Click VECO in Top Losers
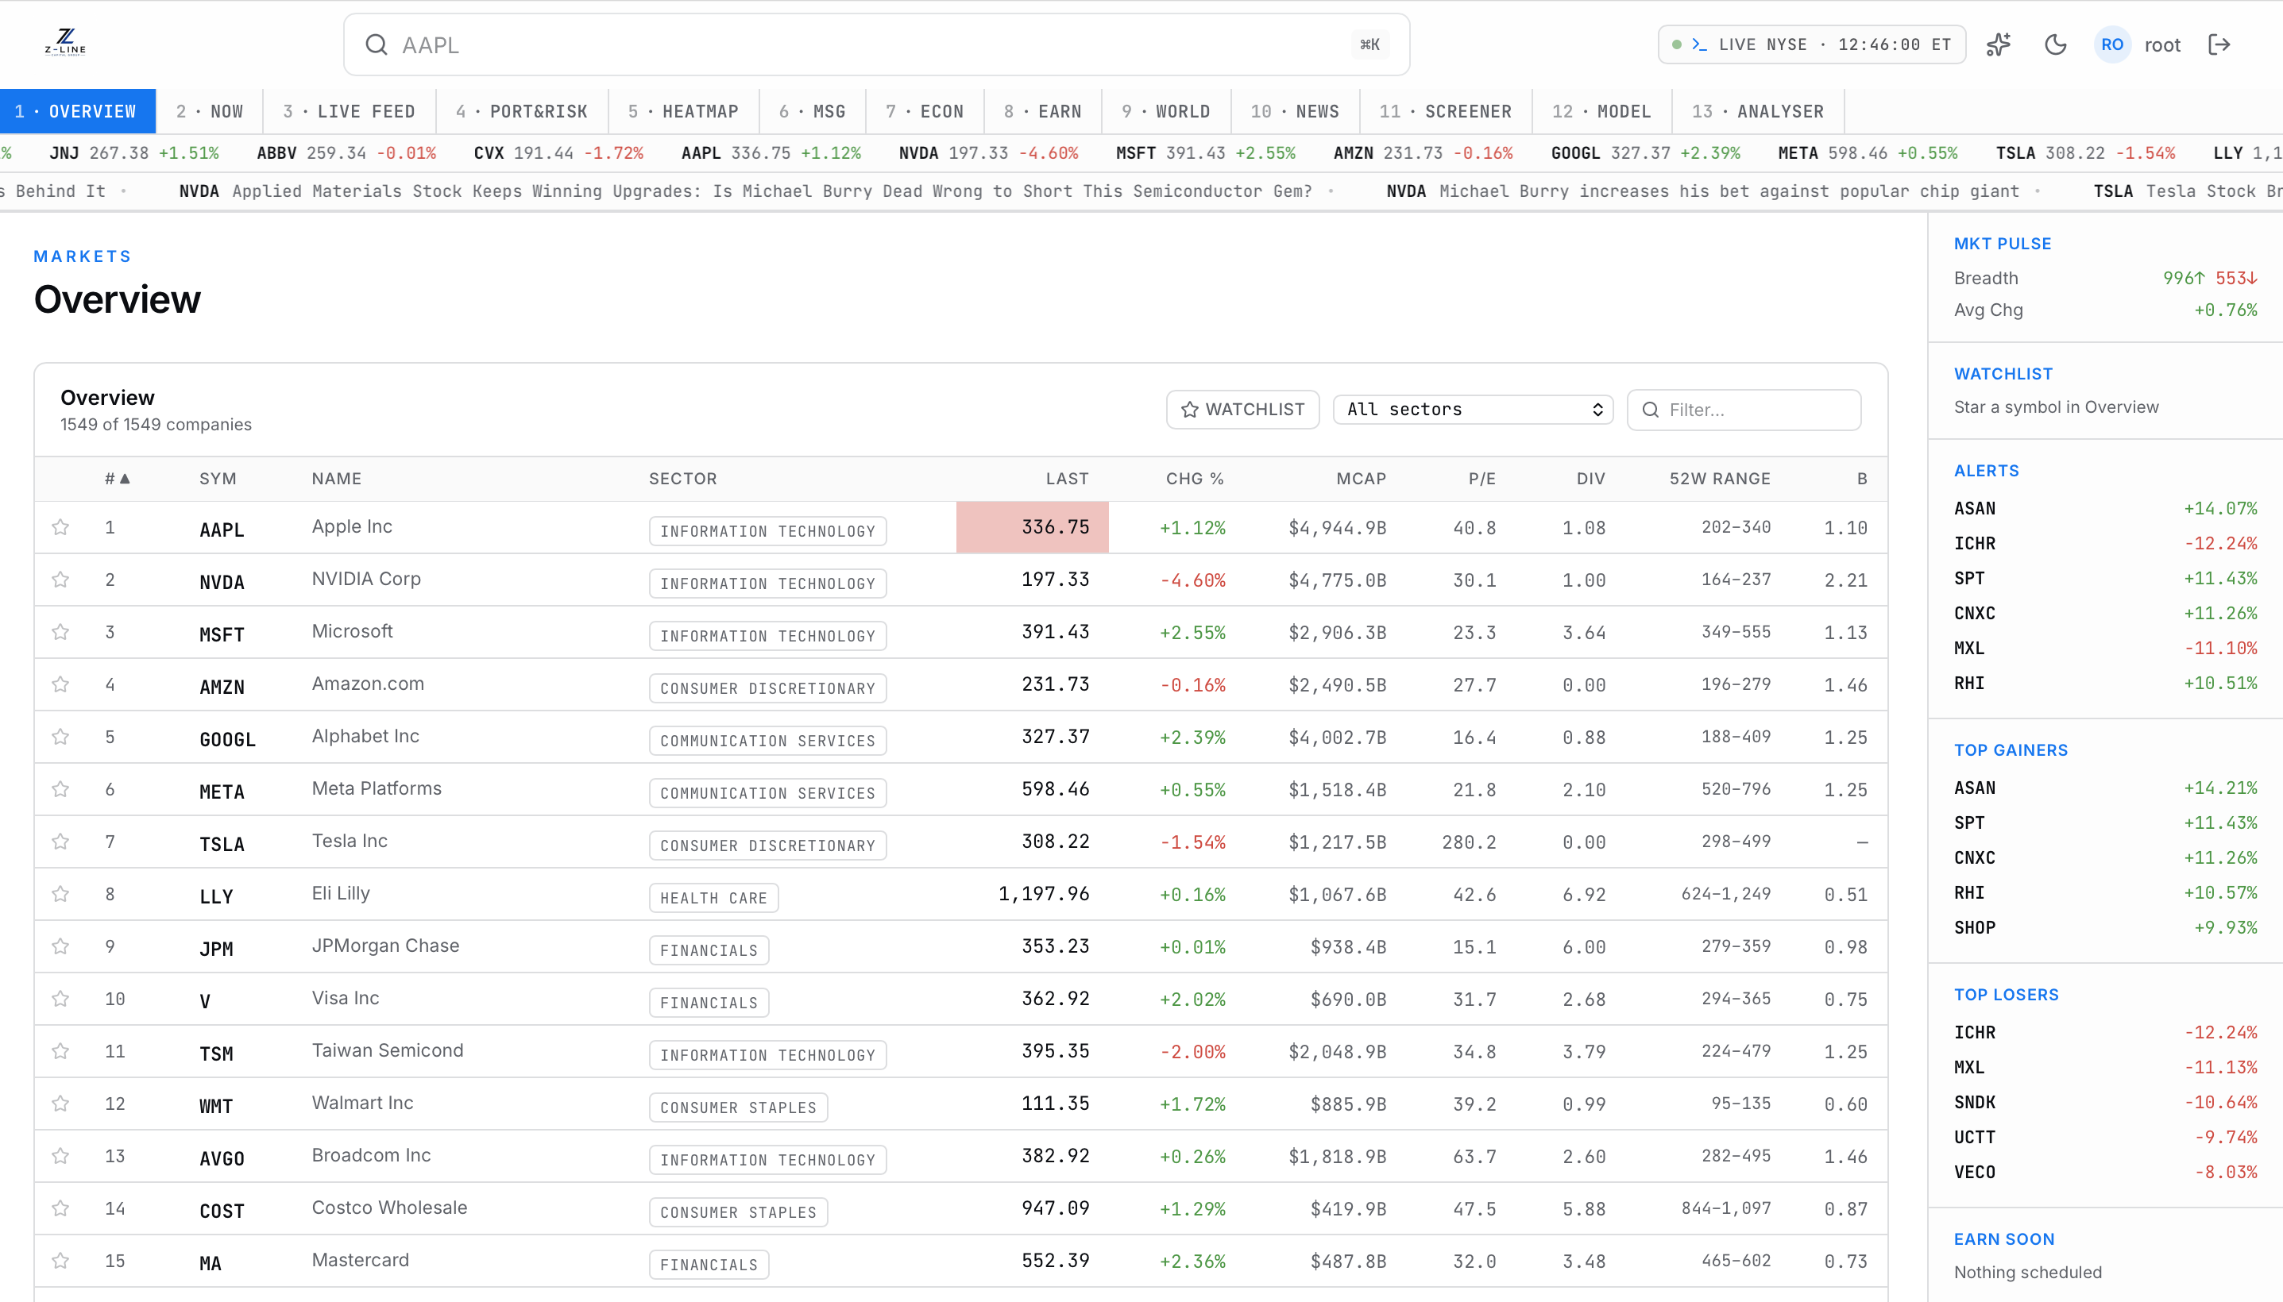The image size is (2283, 1302). click(1974, 1173)
